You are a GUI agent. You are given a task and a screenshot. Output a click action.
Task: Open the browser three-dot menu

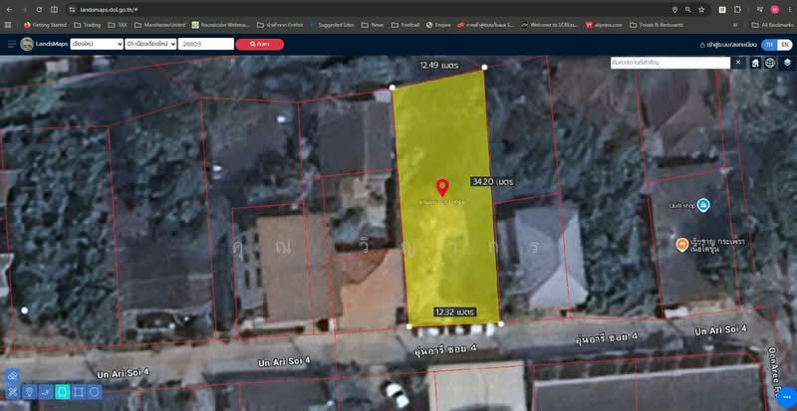click(x=788, y=10)
